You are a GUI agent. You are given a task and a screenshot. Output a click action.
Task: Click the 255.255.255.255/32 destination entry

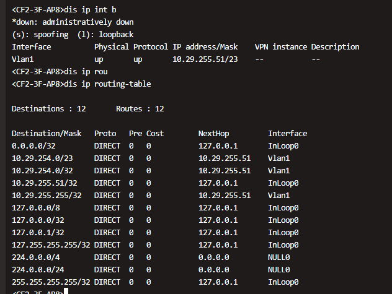[x=51, y=282]
